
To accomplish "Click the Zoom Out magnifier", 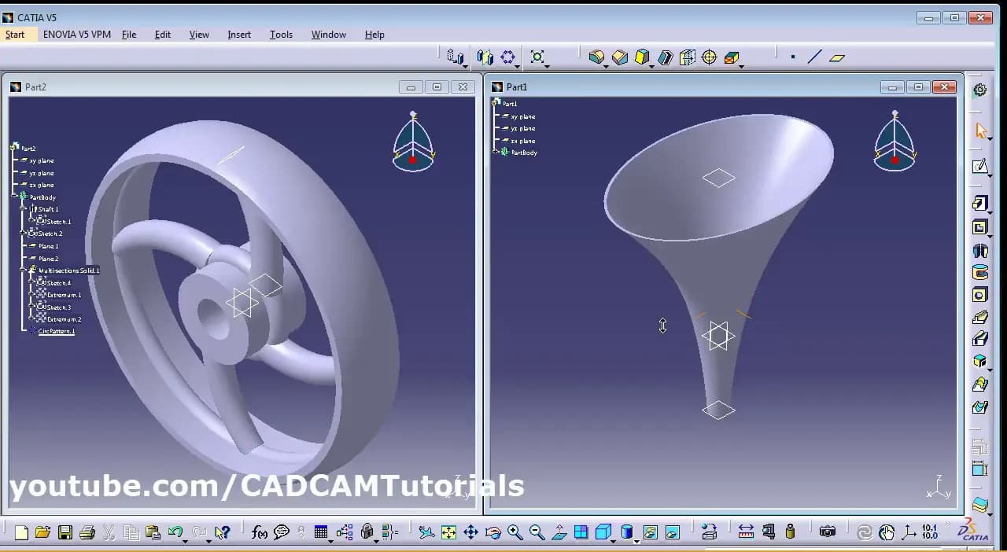I will (x=537, y=532).
